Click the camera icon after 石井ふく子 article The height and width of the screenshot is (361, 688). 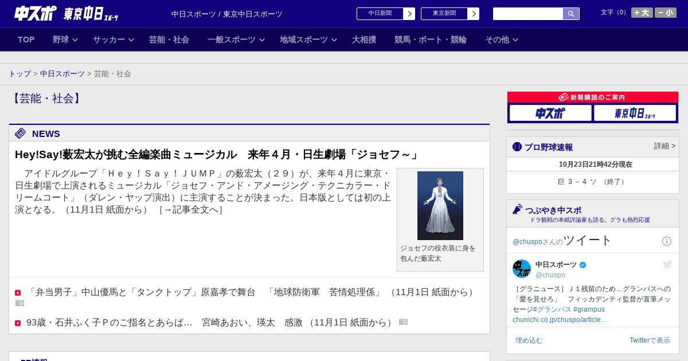tap(403, 322)
